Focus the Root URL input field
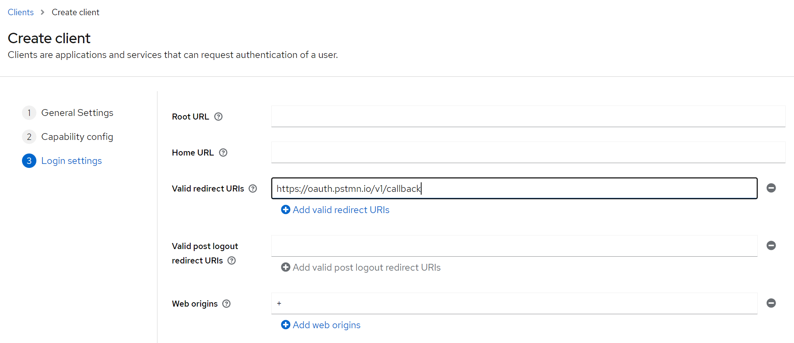This screenshot has width=794, height=343. point(528,116)
